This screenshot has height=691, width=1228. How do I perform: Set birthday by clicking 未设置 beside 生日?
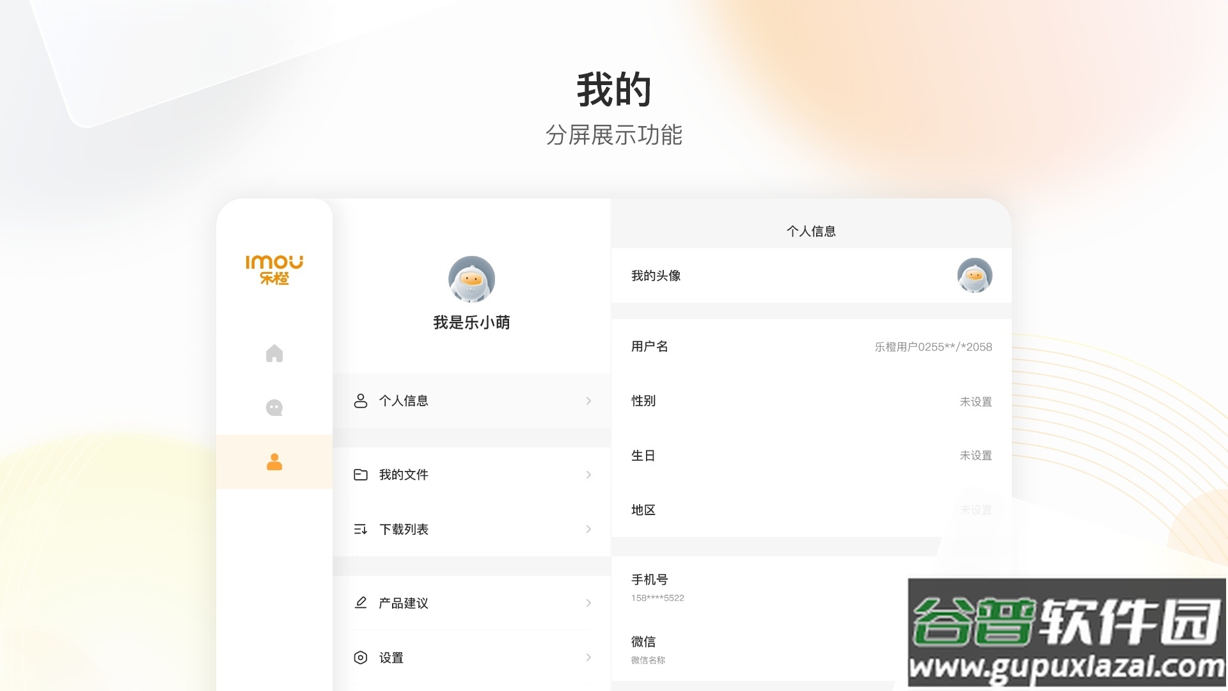click(976, 456)
